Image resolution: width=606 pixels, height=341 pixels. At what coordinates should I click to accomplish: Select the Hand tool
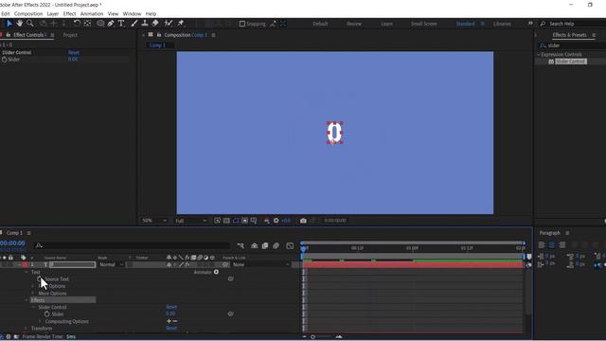point(19,24)
